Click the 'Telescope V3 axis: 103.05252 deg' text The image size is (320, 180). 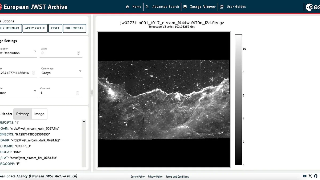pyautogui.click(x=172, y=27)
